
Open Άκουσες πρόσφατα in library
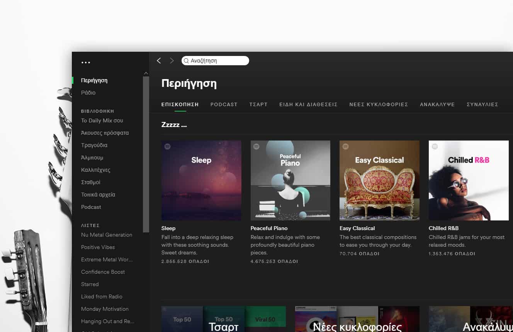click(105, 133)
